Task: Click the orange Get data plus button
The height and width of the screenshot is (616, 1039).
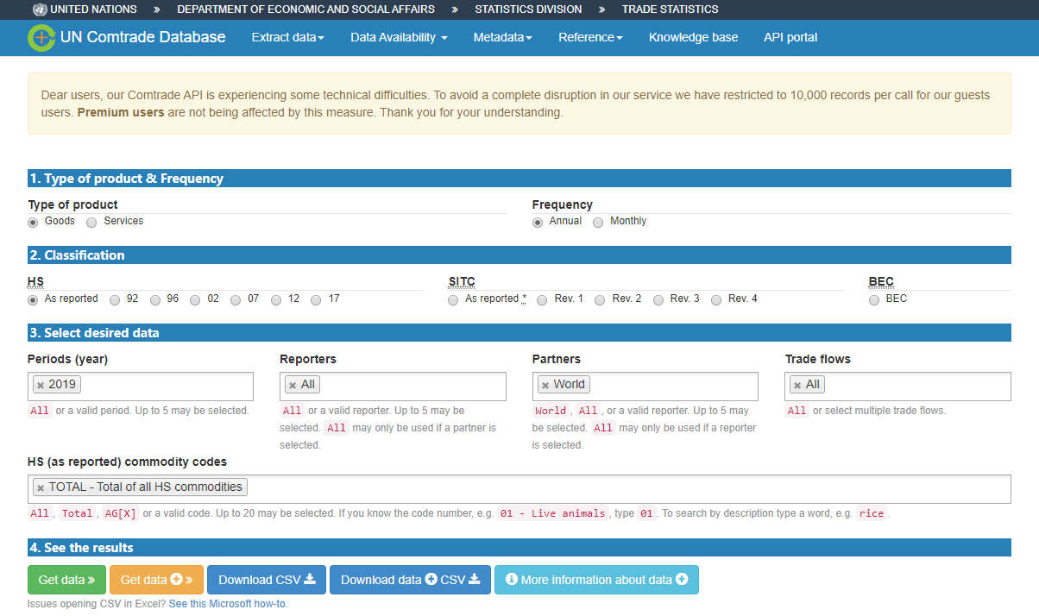Action: click(x=156, y=580)
